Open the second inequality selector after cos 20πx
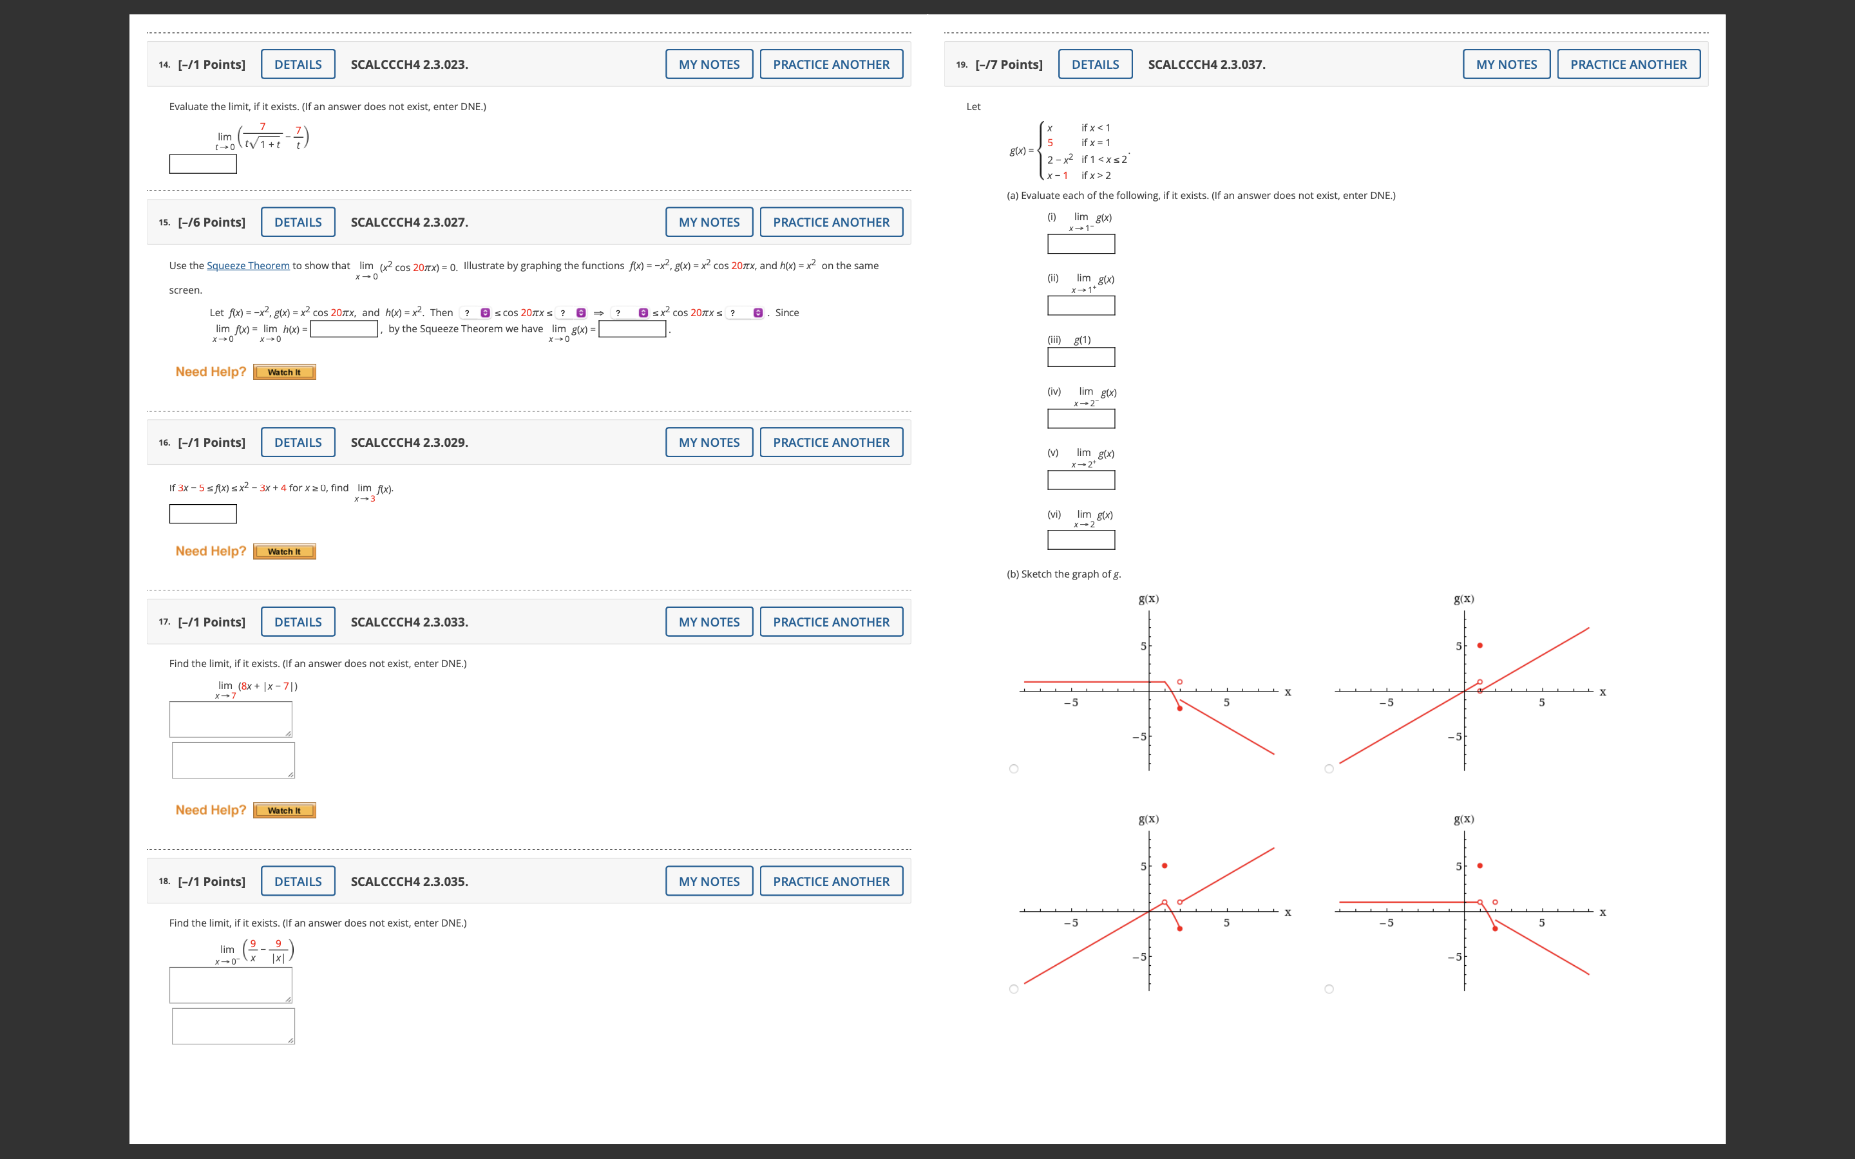 (x=570, y=312)
